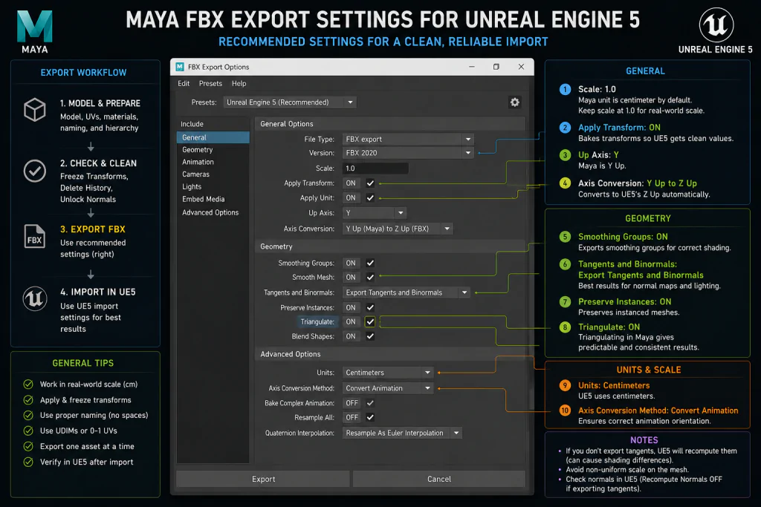Select General in the Include list
This screenshot has height=507, width=761.
213,137
